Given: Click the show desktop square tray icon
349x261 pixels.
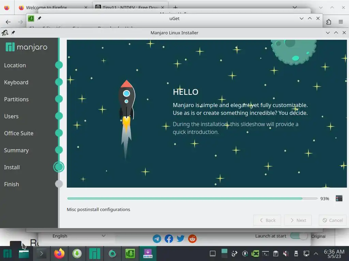Looking at the screenshot, I should (x=213, y=254).
